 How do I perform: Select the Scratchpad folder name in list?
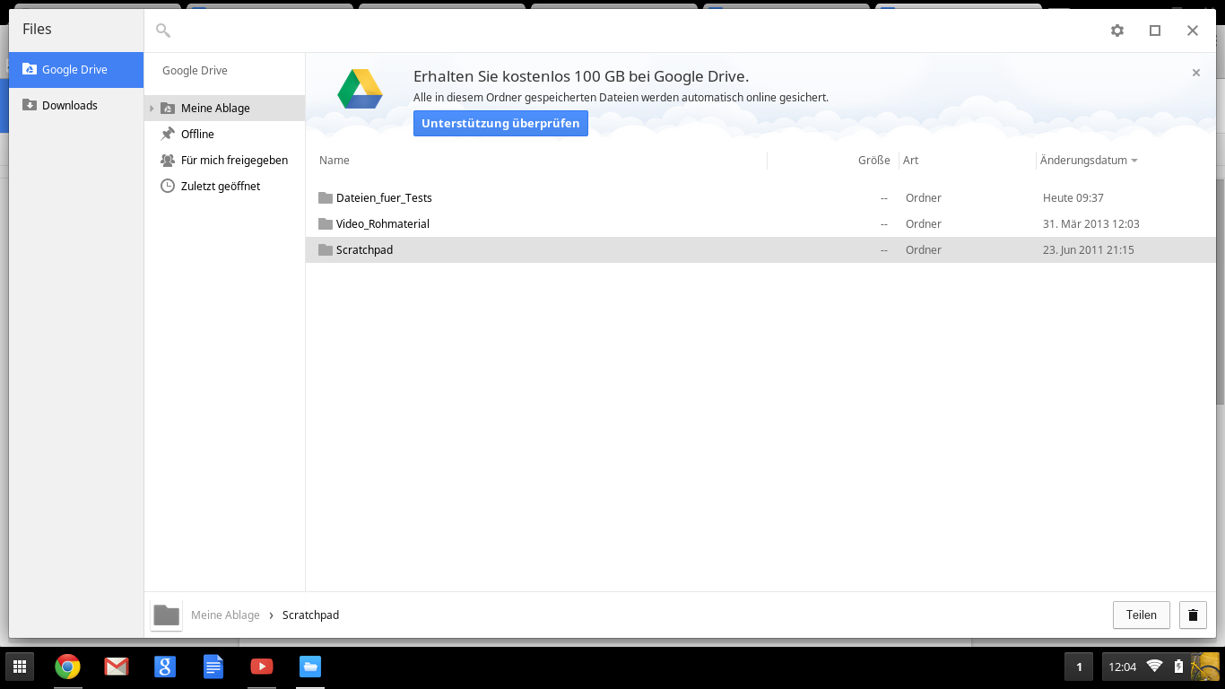(x=364, y=249)
